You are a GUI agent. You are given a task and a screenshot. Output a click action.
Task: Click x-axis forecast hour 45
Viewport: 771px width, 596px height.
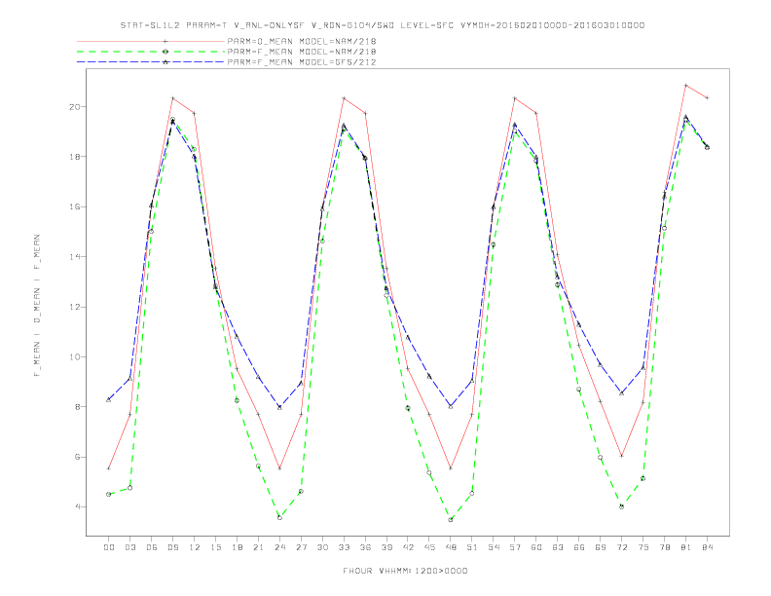429,547
